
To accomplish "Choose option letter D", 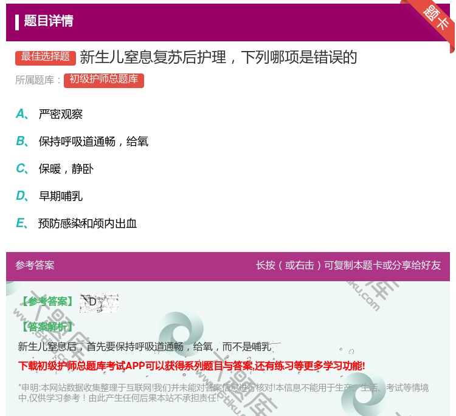I will [21, 196].
